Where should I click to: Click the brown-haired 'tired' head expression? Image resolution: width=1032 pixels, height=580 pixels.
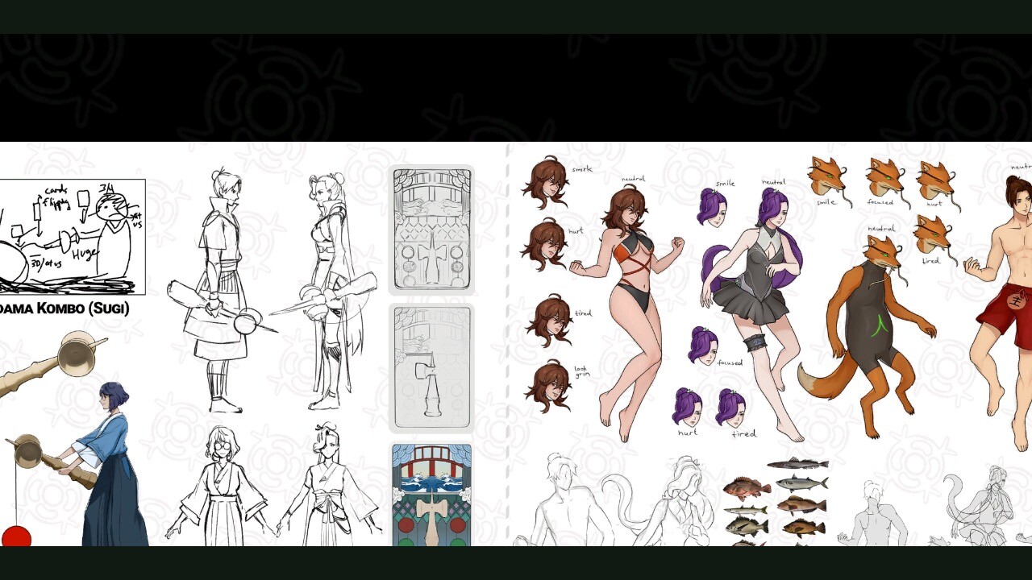pos(550,321)
